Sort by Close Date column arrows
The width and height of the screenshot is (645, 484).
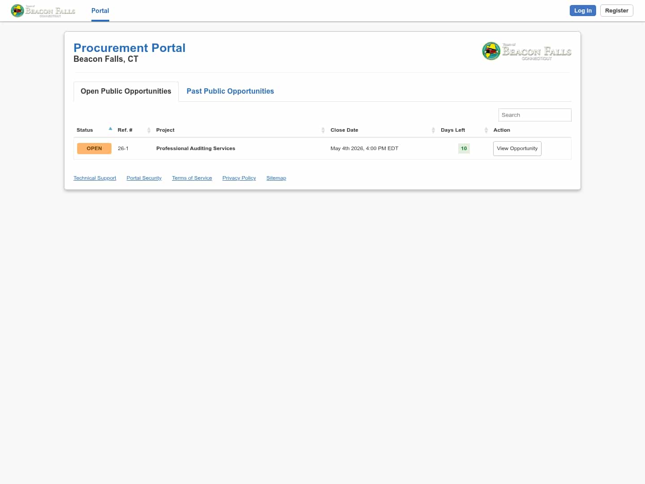point(433,130)
